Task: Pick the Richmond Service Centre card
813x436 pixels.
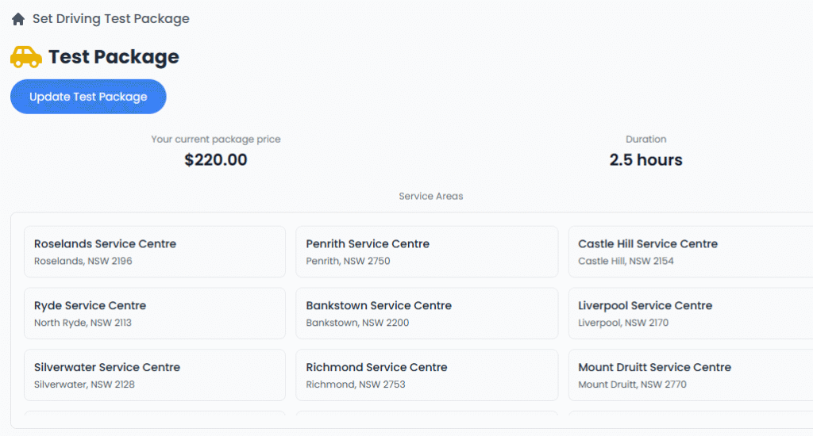Action: click(426, 375)
